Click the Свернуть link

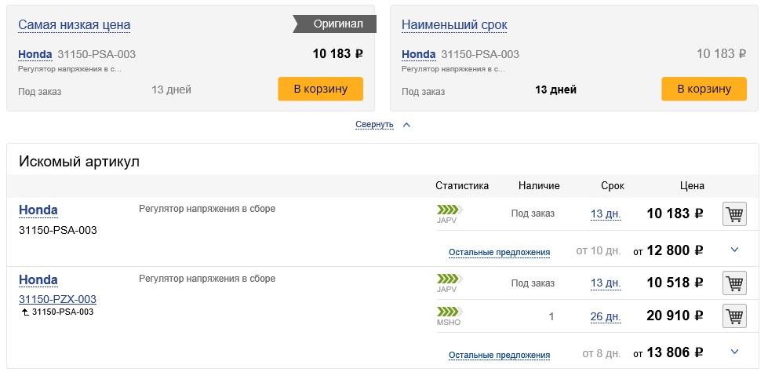pyautogui.click(x=374, y=125)
